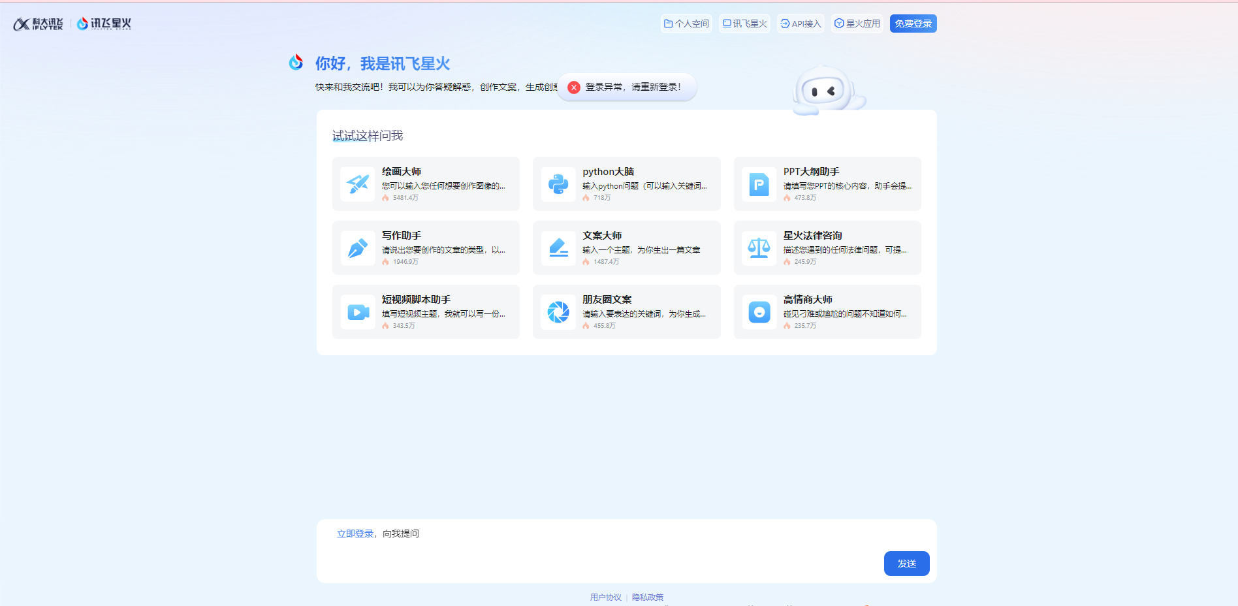1238x606 pixels.
Task: Click the 星火法律咨询 scales icon
Action: tap(759, 248)
